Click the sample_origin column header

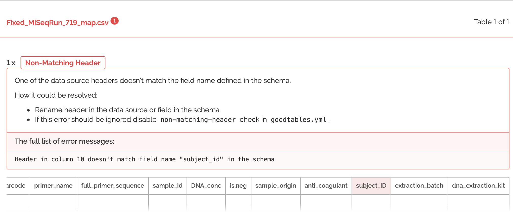coord(276,186)
